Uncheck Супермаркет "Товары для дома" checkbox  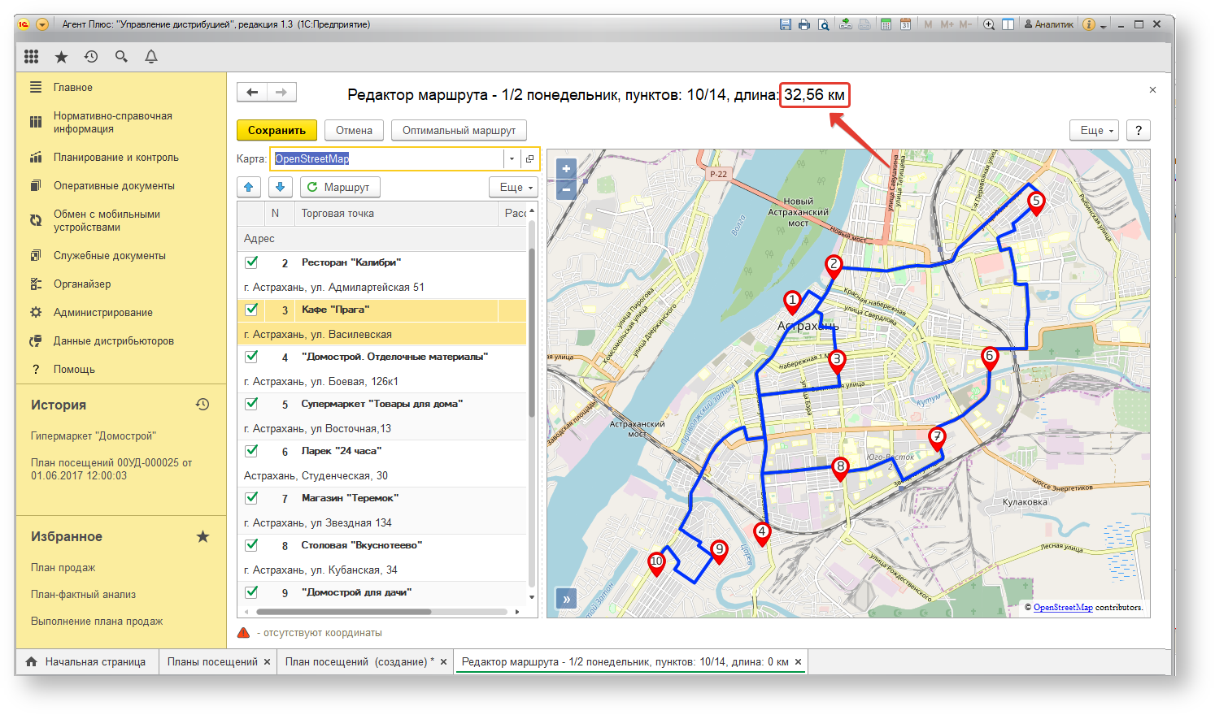click(251, 403)
